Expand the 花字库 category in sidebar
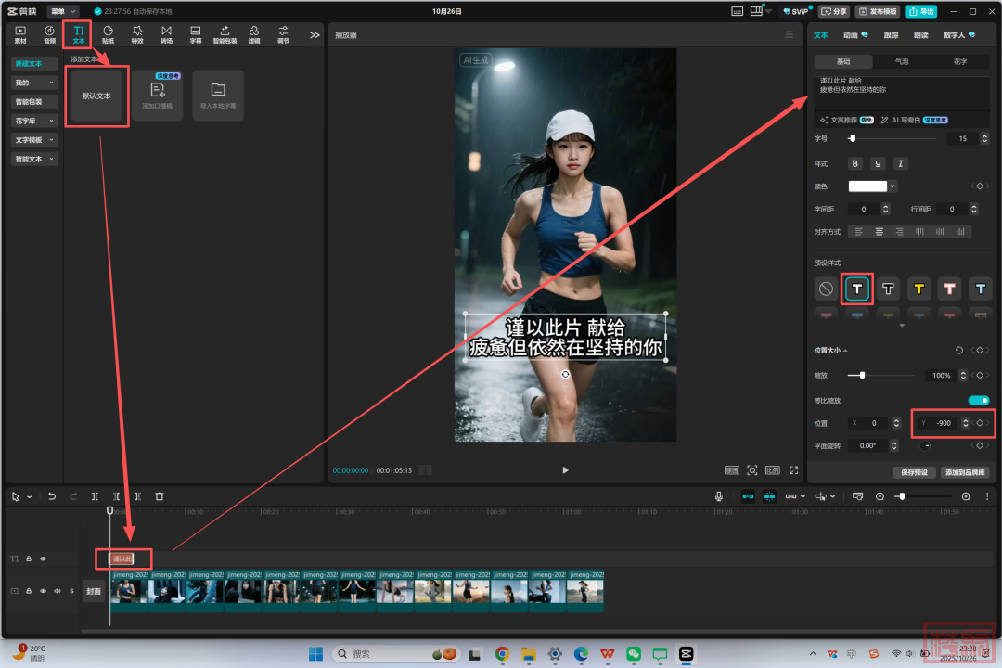 point(34,121)
